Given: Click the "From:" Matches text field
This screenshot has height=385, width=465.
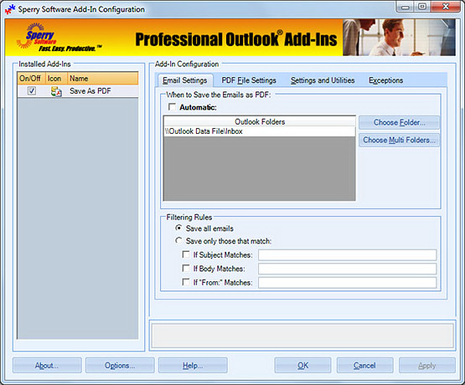Looking at the screenshot, I should coord(347,283).
